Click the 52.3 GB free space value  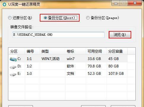tap(94, 74)
